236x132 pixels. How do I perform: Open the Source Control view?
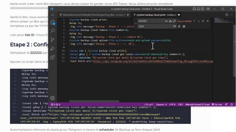tap(52, 40)
